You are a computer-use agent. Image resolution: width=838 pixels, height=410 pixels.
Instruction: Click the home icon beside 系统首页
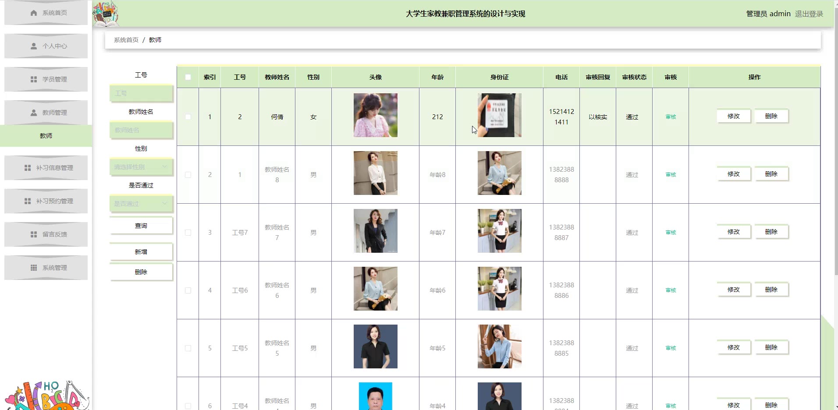pos(34,13)
